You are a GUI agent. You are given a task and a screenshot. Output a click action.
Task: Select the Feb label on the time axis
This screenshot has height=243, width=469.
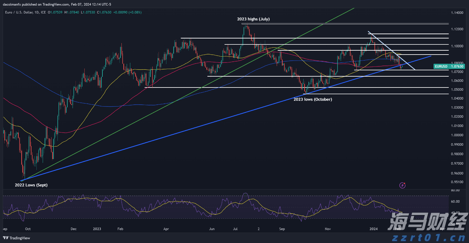(x=120, y=229)
